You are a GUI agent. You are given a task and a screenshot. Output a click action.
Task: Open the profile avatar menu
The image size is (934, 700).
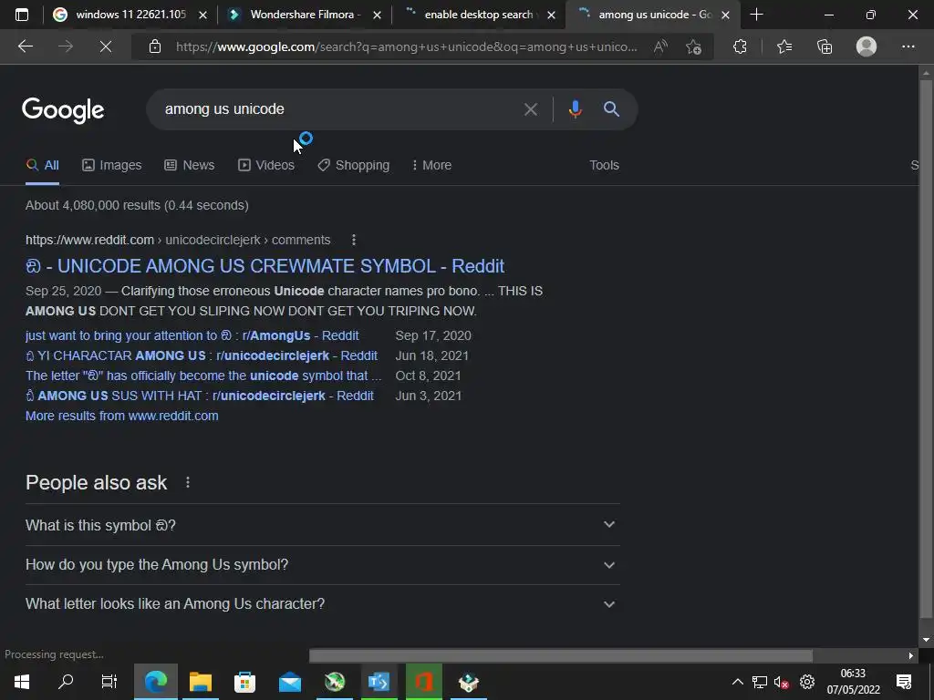867,46
